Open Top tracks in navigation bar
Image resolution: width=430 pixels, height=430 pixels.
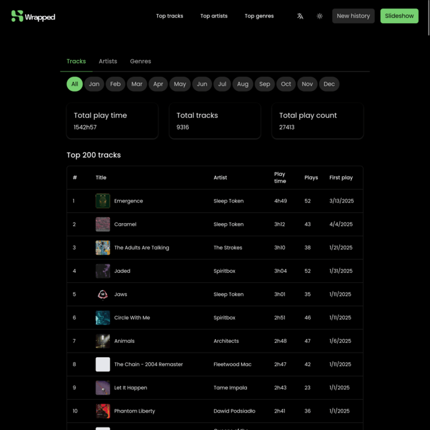170,16
